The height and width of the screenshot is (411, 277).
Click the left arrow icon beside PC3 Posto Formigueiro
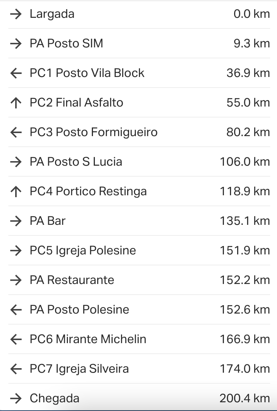pyautogui.click(x=16, y=132)
